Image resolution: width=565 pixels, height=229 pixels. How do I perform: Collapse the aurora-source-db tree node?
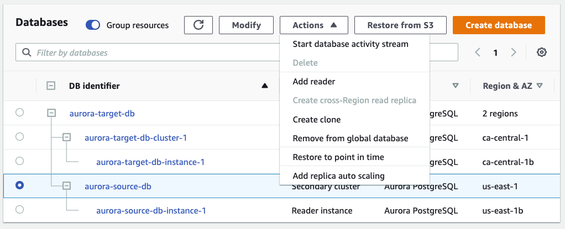[67, 186]
